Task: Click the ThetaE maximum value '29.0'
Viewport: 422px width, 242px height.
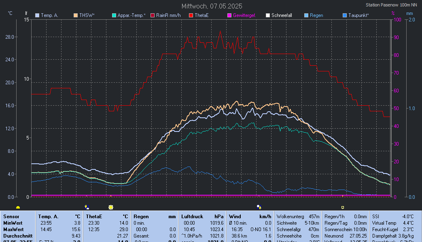Action: point(124,229)
